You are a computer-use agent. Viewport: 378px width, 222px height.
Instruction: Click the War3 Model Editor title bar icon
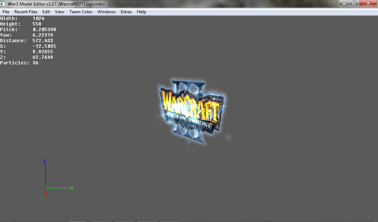3,4
